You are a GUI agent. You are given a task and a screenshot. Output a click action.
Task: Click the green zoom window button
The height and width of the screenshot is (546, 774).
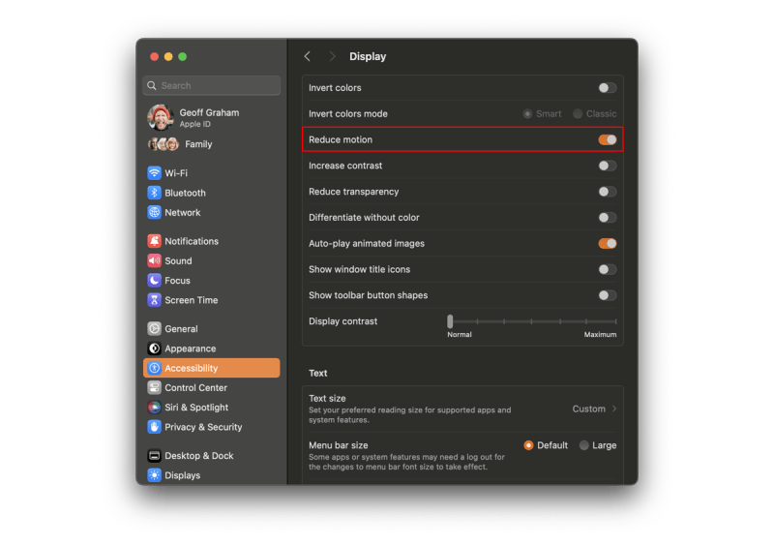182,57
